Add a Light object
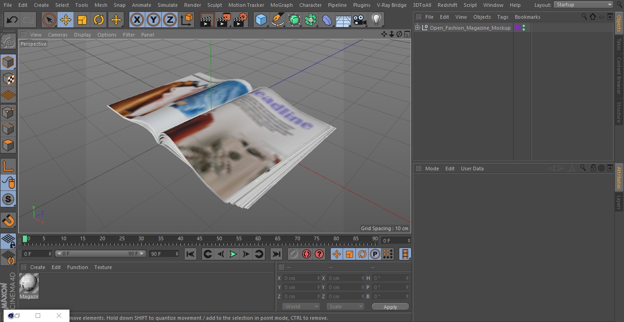This screenshot has height=322, width=624. (376, 20)
